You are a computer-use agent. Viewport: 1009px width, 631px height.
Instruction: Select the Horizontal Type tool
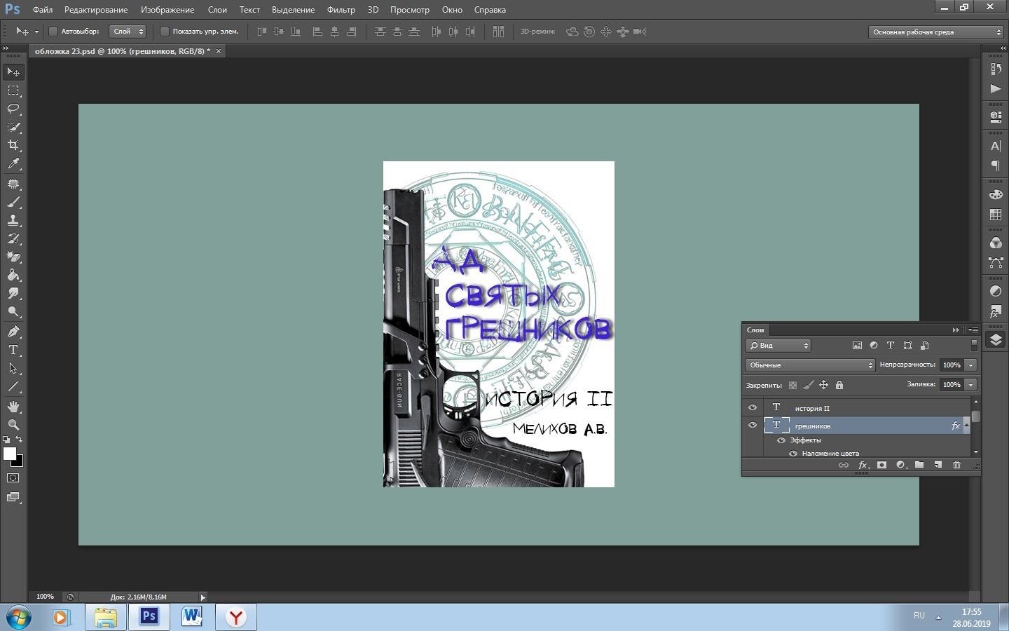point(13,350)
